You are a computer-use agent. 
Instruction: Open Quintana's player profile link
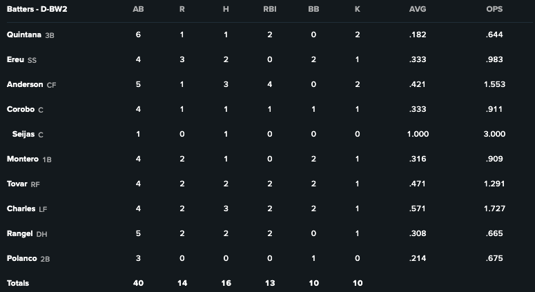pos(24,35)
